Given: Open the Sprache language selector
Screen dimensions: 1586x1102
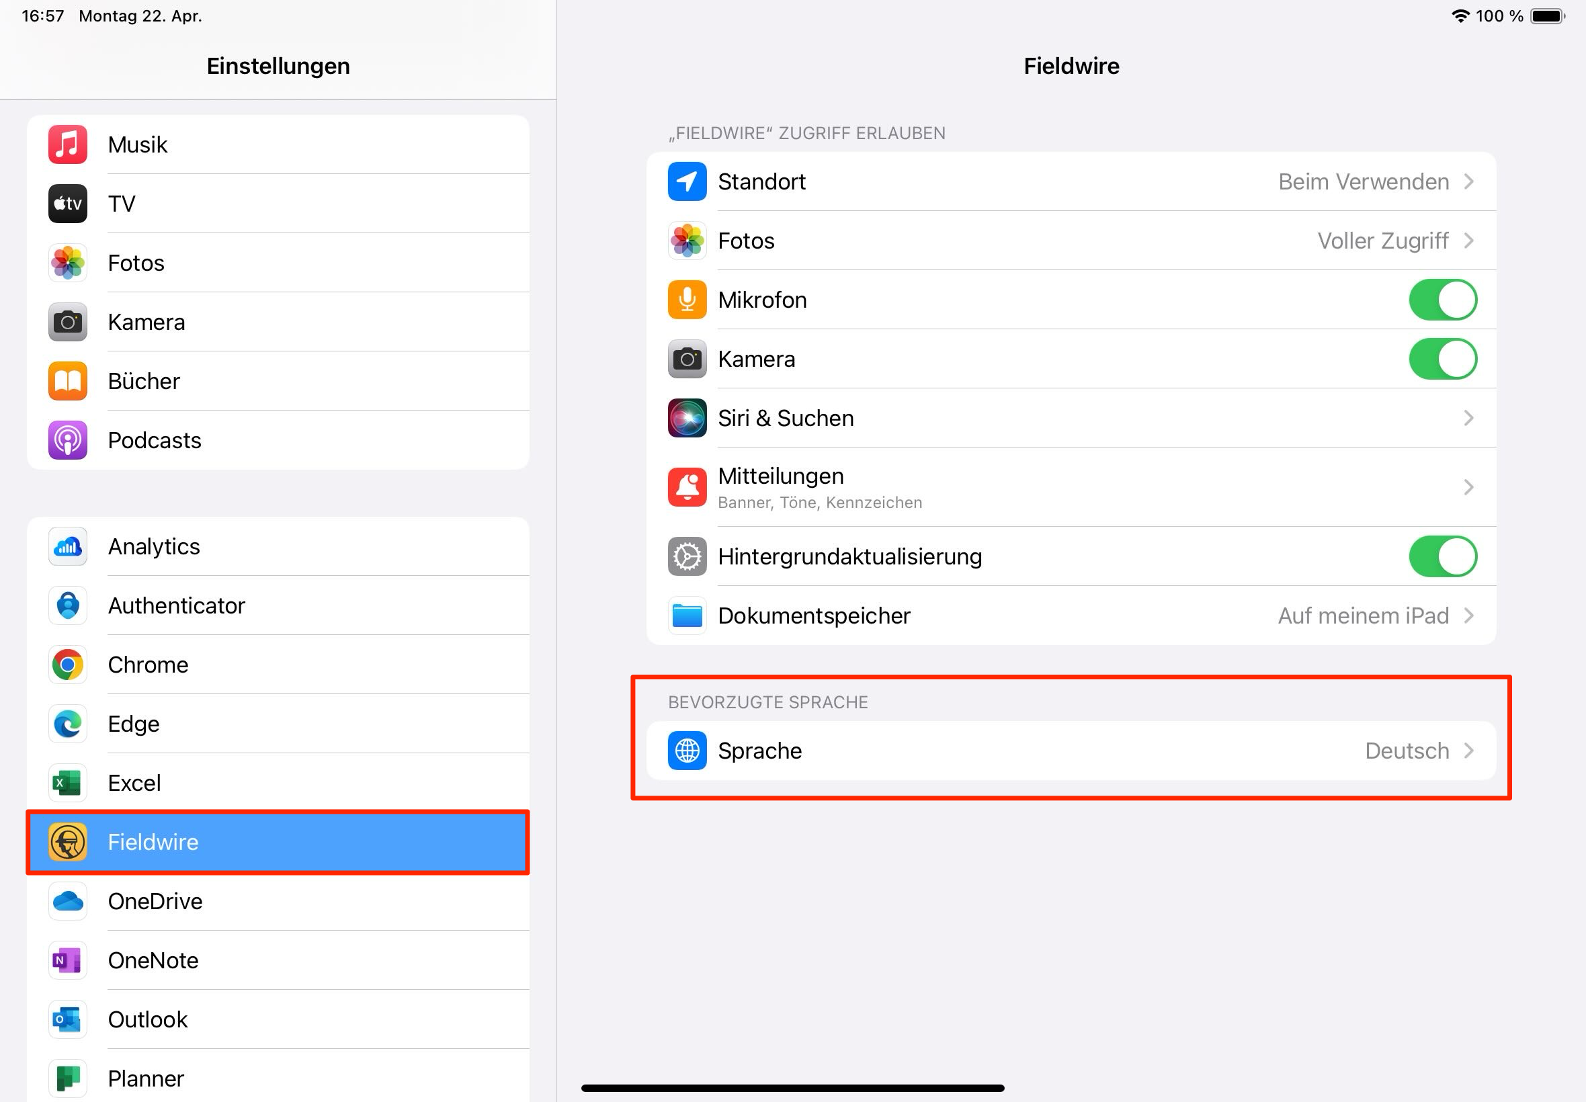Looking at the screenshot, I should tap(1071, 751).
